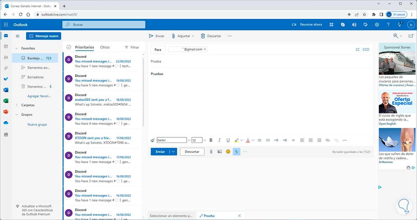
Task: Toggle italic formatting for the message text
Action: [x=220, y=140]
